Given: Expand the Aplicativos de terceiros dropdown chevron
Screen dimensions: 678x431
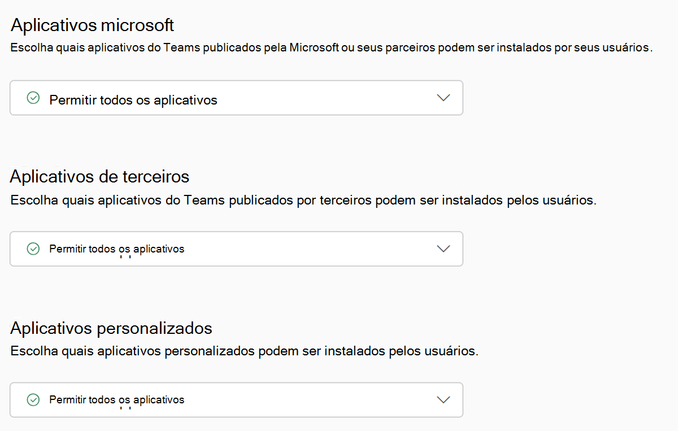Looking at the screenshot, I should [444, 249].
